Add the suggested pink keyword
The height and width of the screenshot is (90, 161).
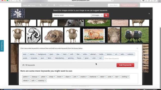[75, 77]
